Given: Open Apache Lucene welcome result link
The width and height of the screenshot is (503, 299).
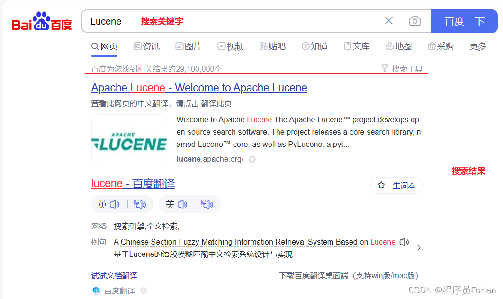Looking at the screenshot, I should coord(199,88).
